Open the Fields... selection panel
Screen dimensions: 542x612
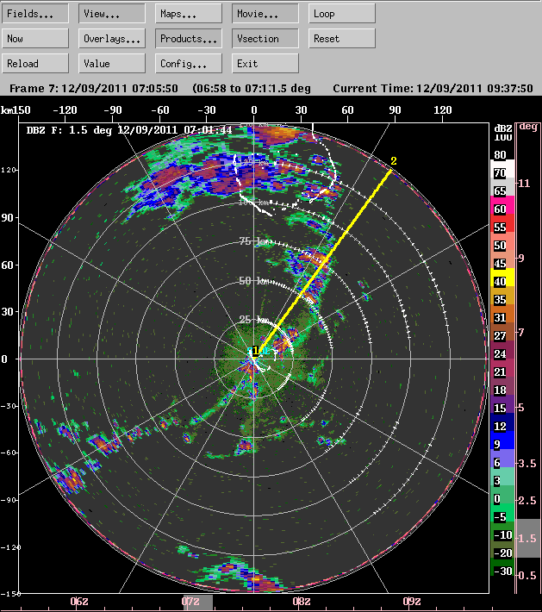pyautogui.click(x=35, y=14)
